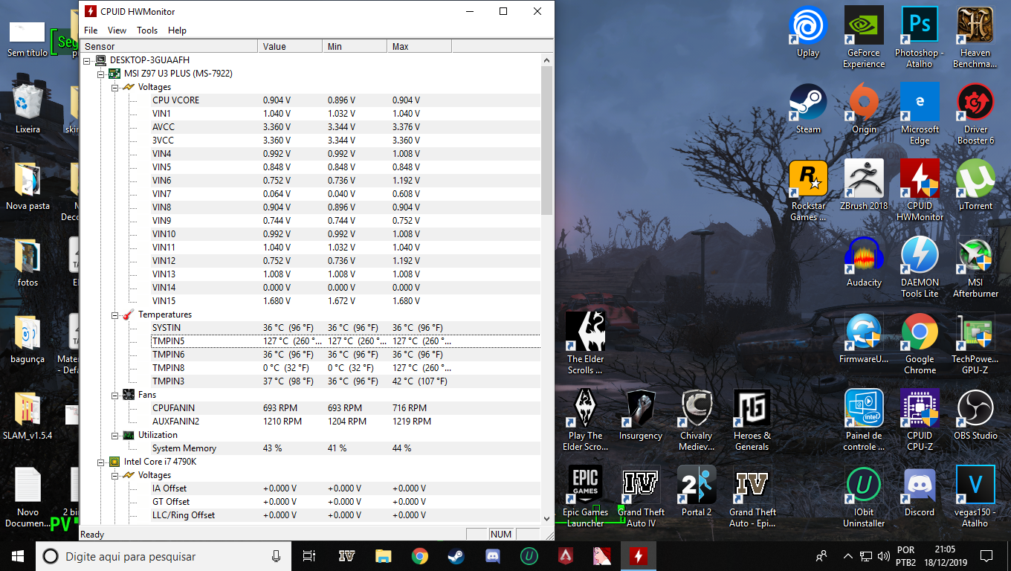The width and height of the screenshot is (1011, 571).
Task: Open the µTorrent desktop icon
Action: pos(975,185)
